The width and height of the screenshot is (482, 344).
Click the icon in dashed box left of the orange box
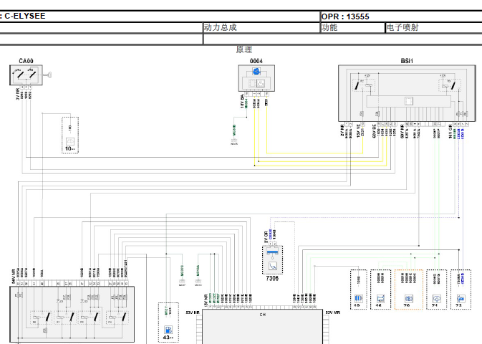pos(380,298)
